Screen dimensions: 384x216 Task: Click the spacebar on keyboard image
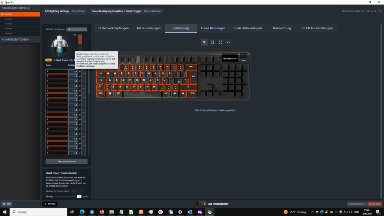pyautogui.click(x=142, y=94)
